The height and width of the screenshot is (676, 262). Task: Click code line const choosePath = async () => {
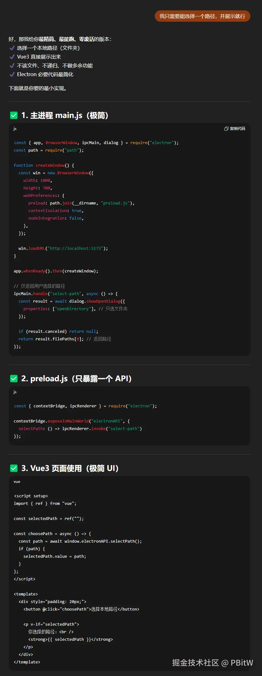[x=53, y=534]
